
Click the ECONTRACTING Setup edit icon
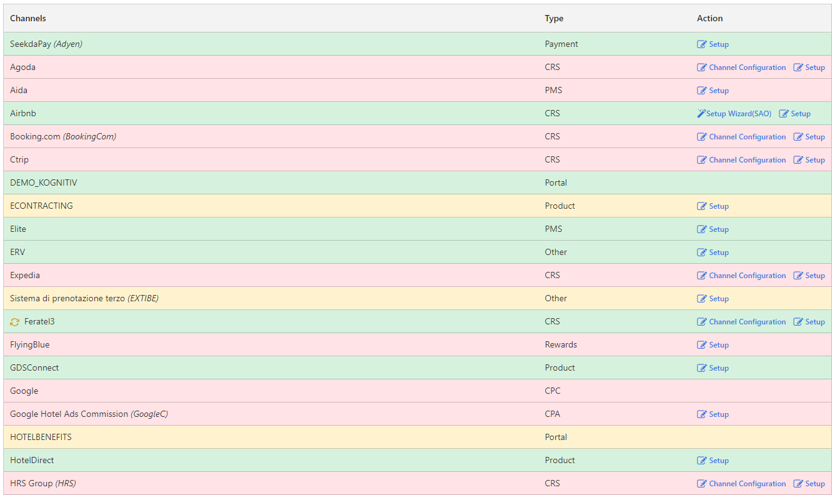(x=702, y=206)
